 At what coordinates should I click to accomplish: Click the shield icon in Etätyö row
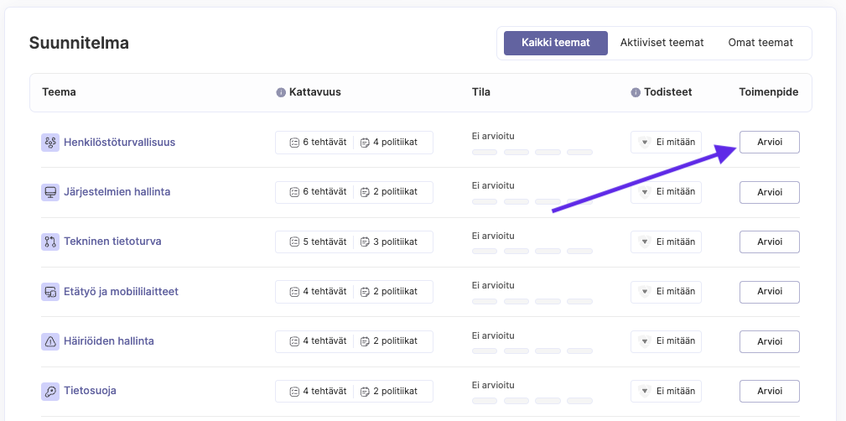click(645, 292)
